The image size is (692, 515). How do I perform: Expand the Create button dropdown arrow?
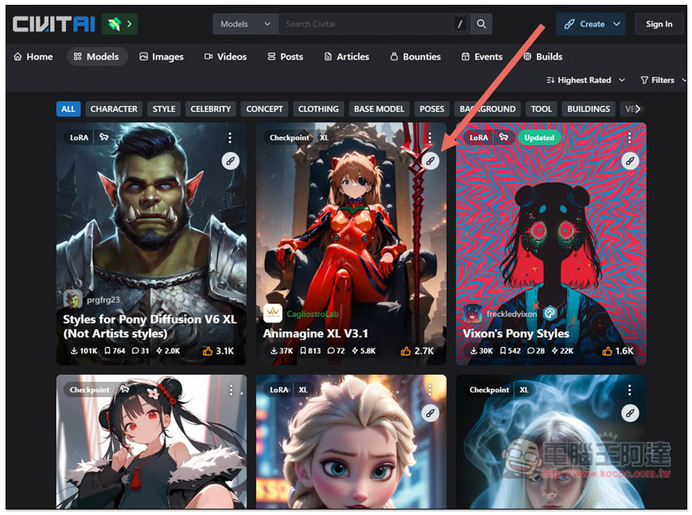click(x=617, y=24)
